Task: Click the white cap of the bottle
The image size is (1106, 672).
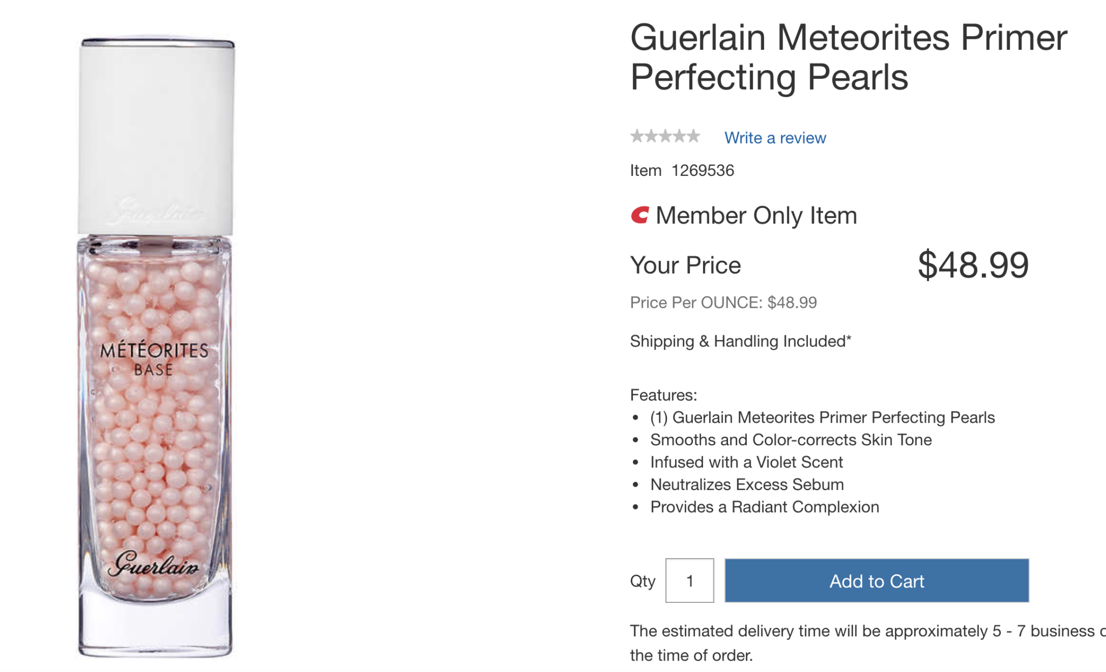Action: point(157,138)
